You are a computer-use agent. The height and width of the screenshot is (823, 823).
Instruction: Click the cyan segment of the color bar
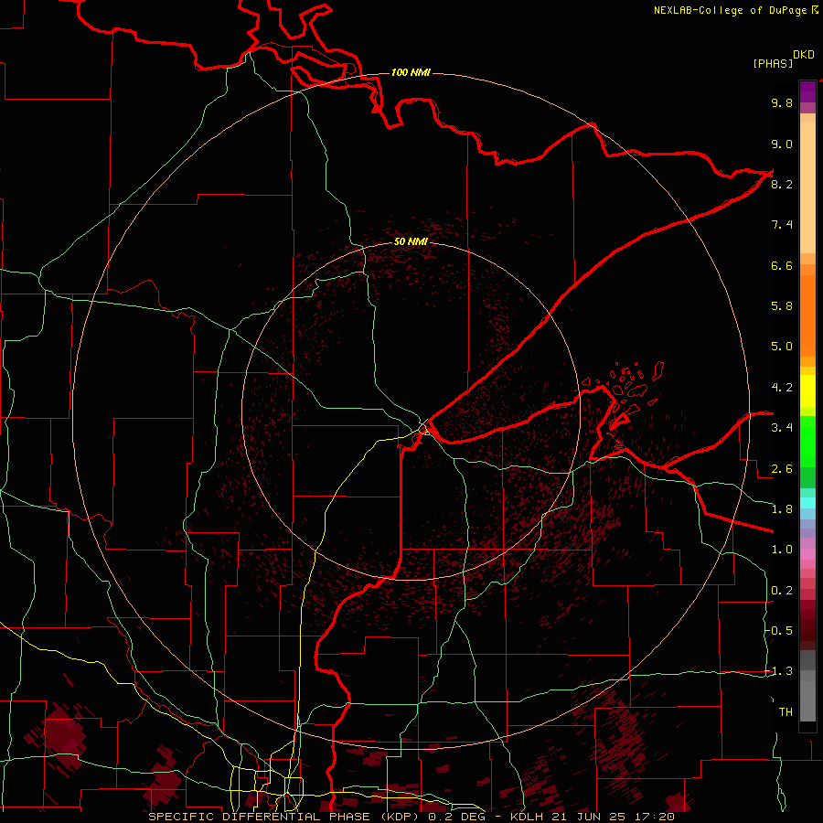(807, 503)
